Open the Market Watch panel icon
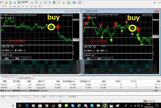 tap(6, 2)
